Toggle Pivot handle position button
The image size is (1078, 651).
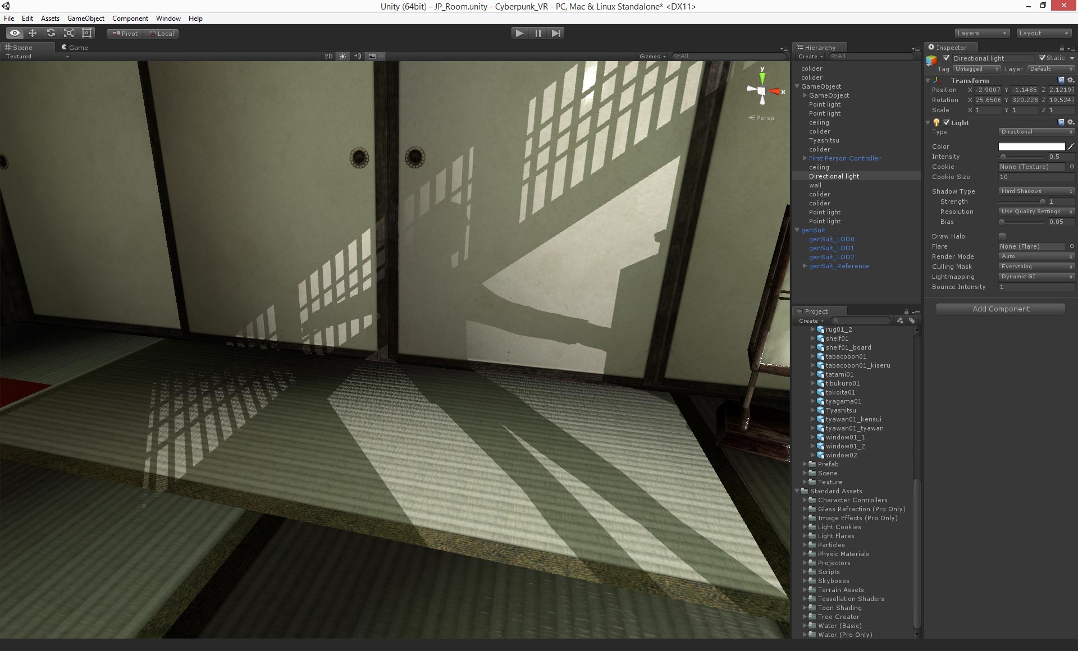click(x=125, y=34)
